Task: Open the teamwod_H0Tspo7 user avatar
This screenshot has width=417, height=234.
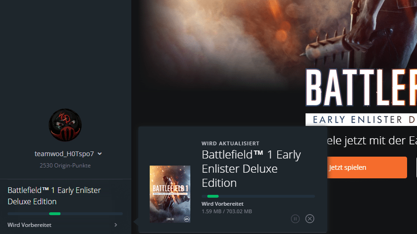Action: click(x=65, y=125)
